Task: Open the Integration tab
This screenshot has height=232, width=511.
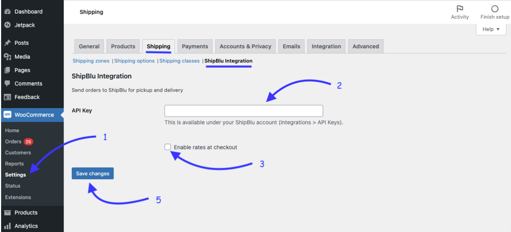Action: 326,47
